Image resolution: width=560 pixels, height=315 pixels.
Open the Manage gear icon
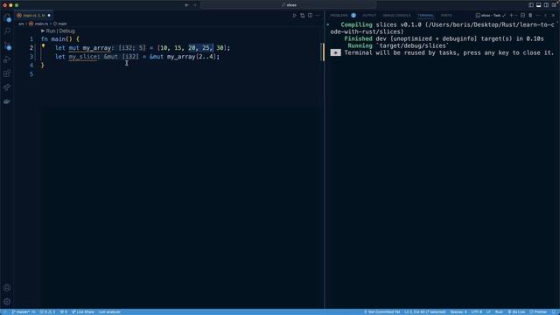click(x=7, y=301)
